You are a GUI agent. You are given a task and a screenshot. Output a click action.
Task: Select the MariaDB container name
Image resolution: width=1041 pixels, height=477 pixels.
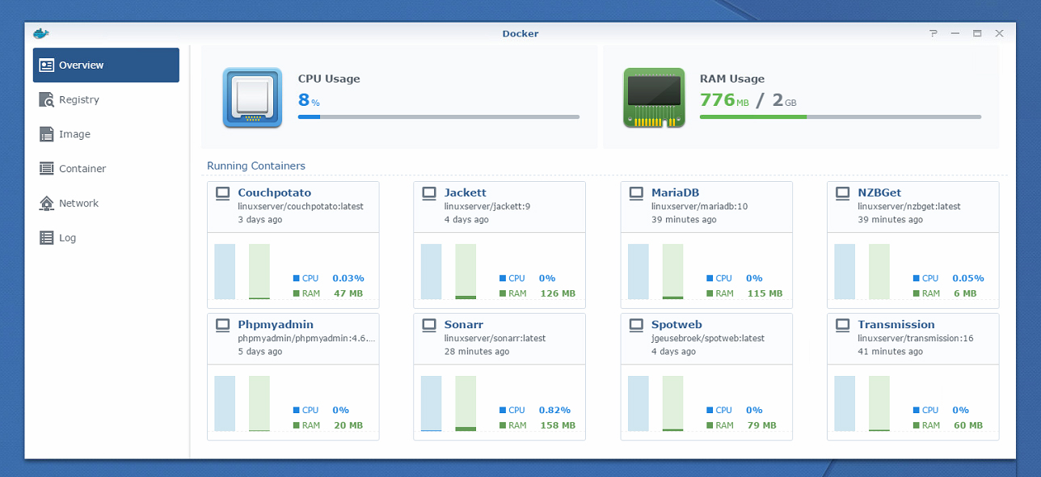(676, 192)
